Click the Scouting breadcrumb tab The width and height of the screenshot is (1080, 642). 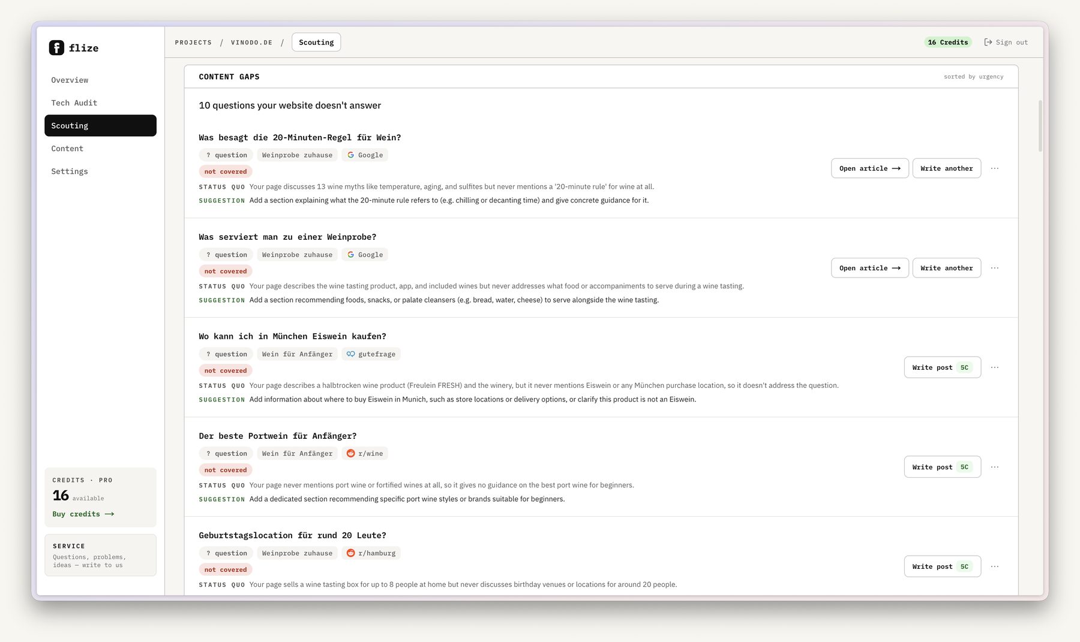coord(316,42)
